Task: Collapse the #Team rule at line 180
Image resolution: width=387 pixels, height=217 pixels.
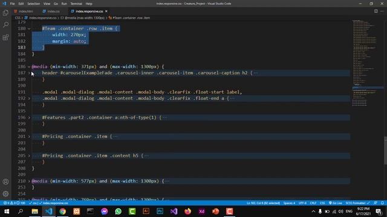Action: (29, 28)
